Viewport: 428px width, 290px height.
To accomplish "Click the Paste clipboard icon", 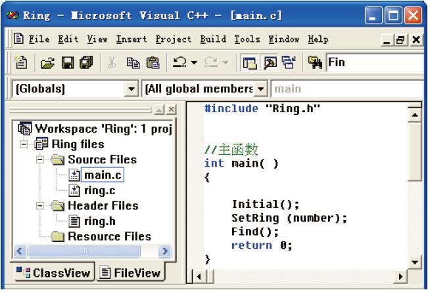I will point(153,62).
